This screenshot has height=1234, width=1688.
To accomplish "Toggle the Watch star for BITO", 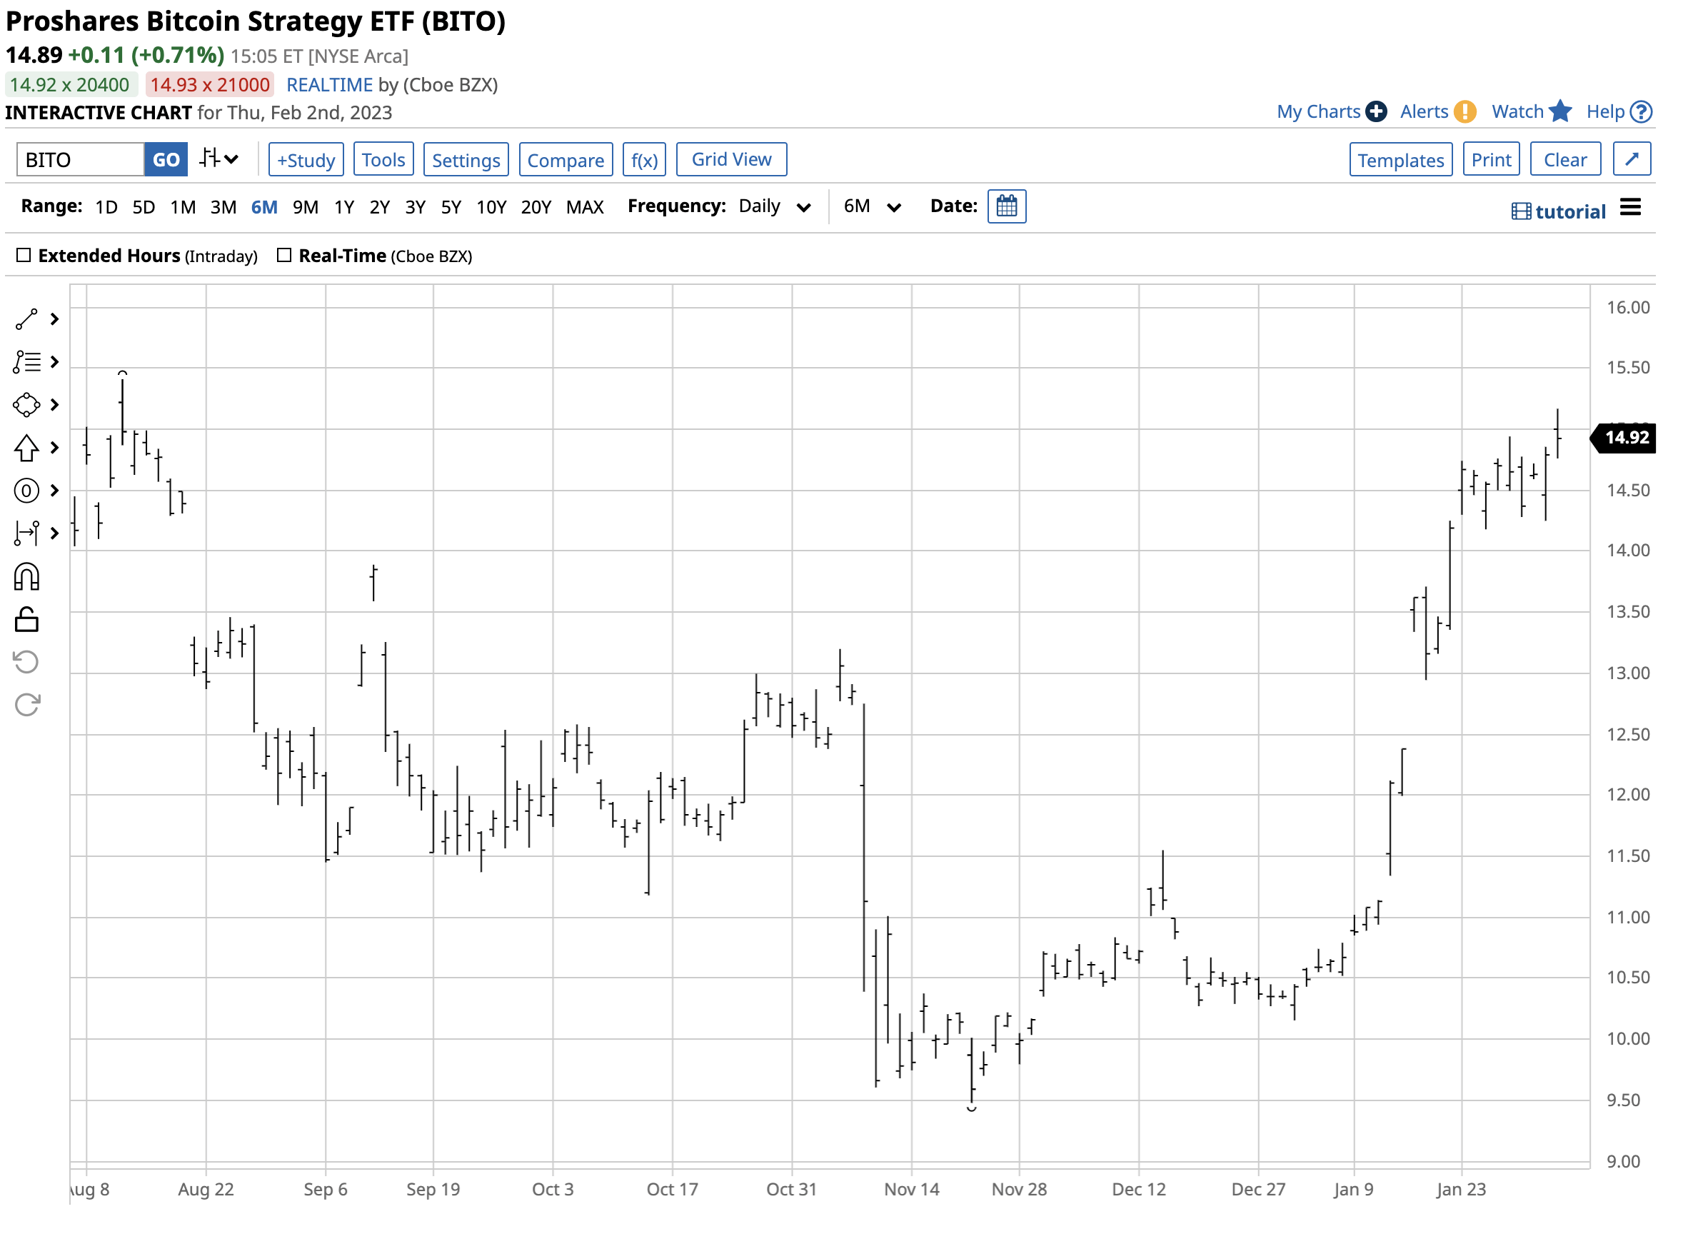I will [1560, 111].
